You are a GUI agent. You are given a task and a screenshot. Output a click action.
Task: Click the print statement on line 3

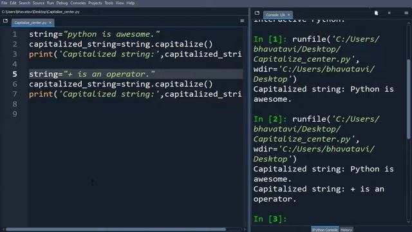pos(135,54)
